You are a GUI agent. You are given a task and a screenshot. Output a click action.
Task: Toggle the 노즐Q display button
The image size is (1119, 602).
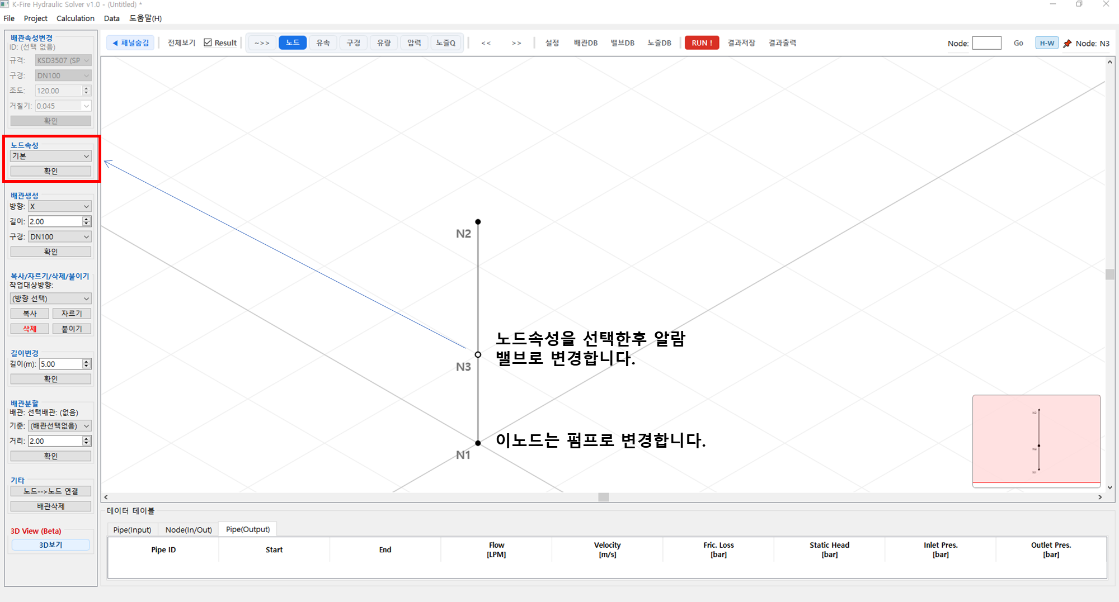[446, 42]
